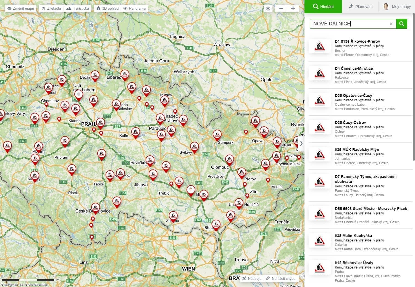Zoom in with the plus button
415x287 pixels.
click(x=293, y=8)
